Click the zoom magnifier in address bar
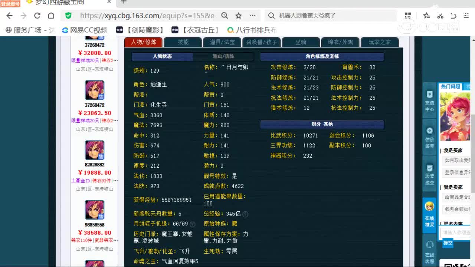475x267 pixels. [x=225, y=16]
